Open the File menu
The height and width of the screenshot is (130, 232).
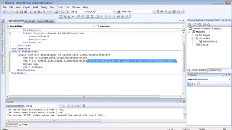pos(5,7)
